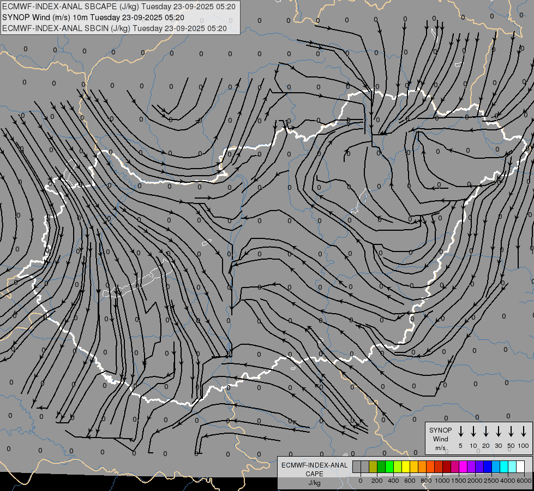Select the dark green CAPE legend swatch

[381, 466]
